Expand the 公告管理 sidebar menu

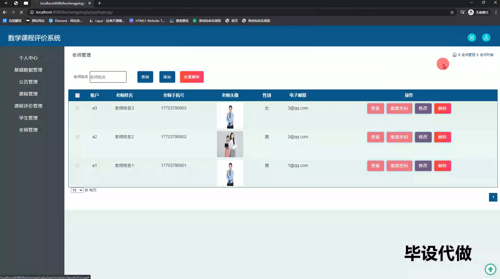click(28, 82)
